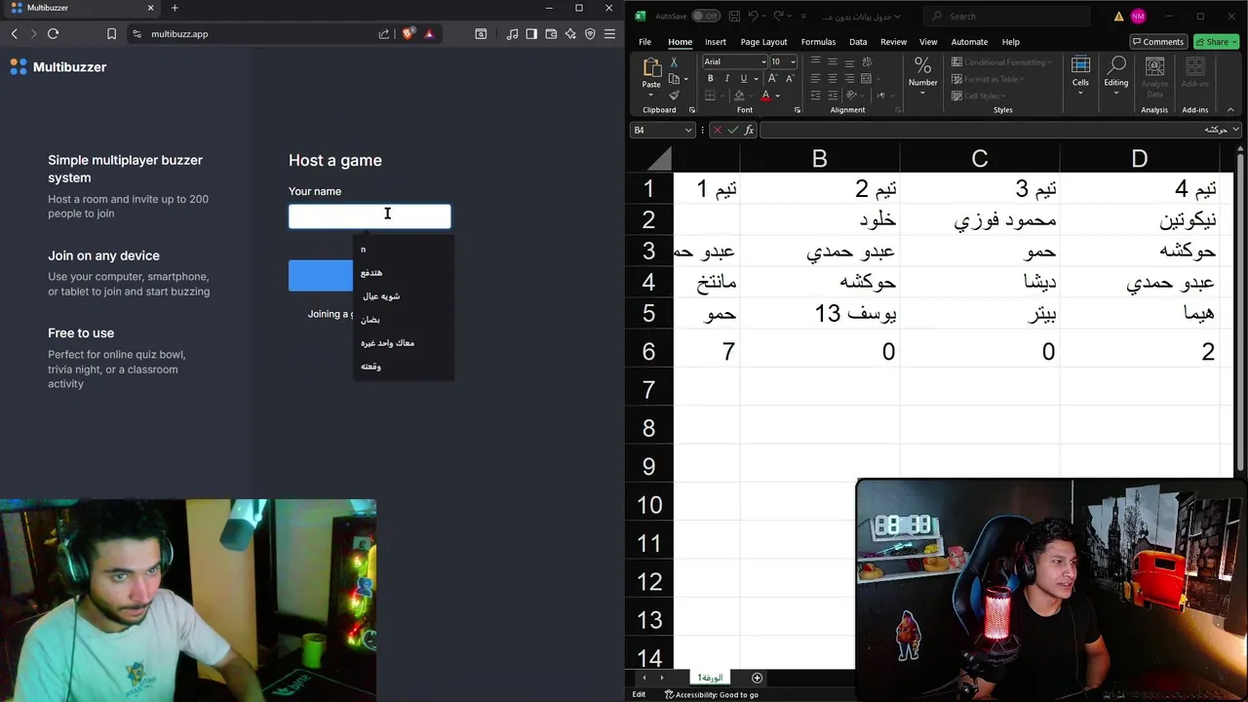Switch to the Page Layout tab

point(763,42)
